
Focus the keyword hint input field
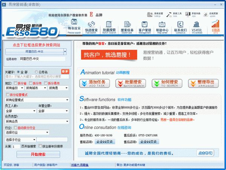click(37, 77)
